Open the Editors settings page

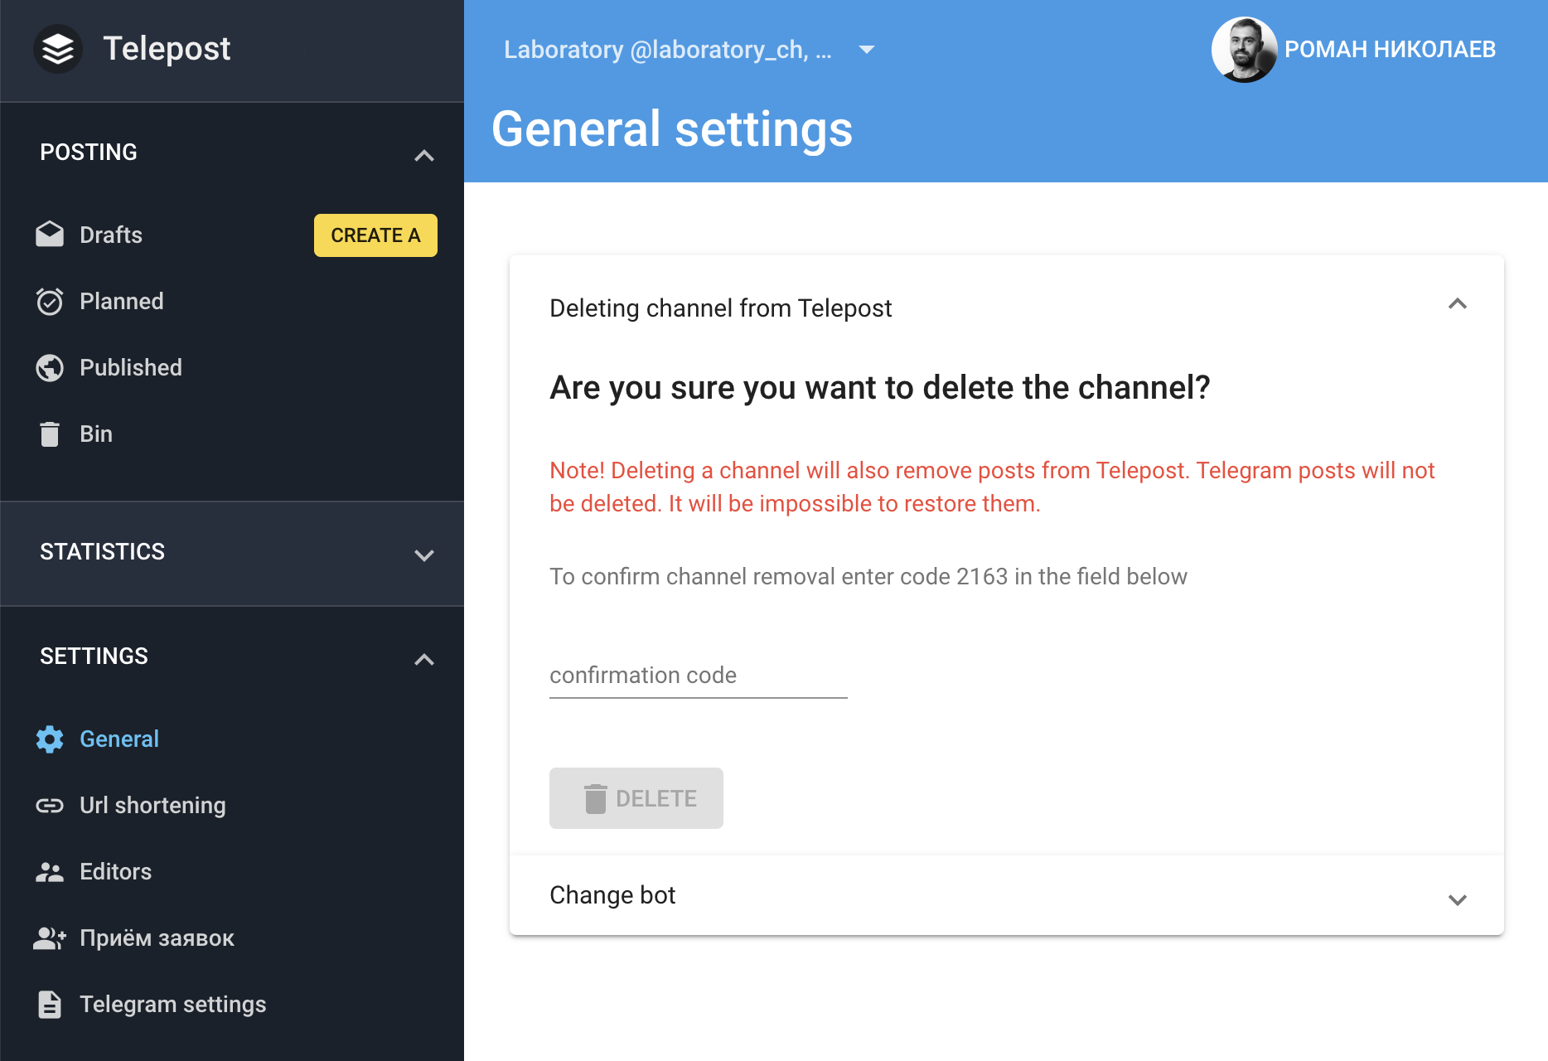click(x=116, y=871)
